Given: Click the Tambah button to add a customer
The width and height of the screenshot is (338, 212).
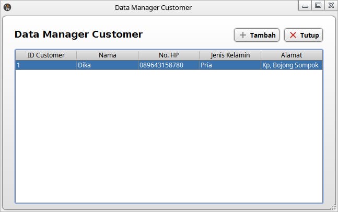Looking at the screenshot, I should [x=257, y=35].
